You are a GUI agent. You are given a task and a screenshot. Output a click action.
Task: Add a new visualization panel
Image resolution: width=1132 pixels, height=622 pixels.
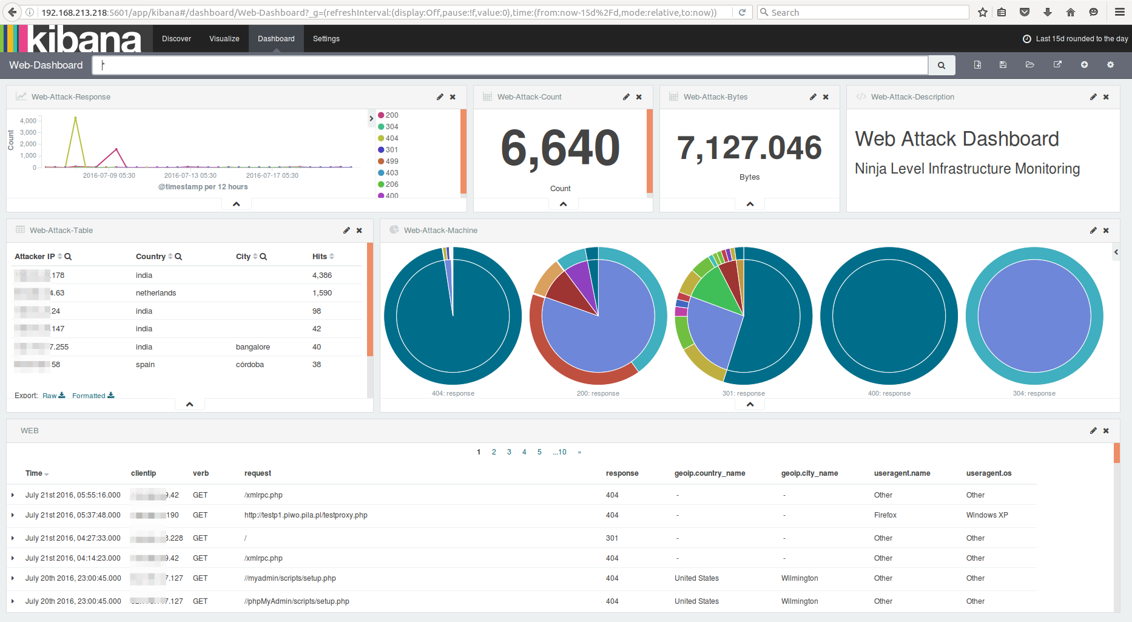pyautogui.click(x=1085, y=64)
